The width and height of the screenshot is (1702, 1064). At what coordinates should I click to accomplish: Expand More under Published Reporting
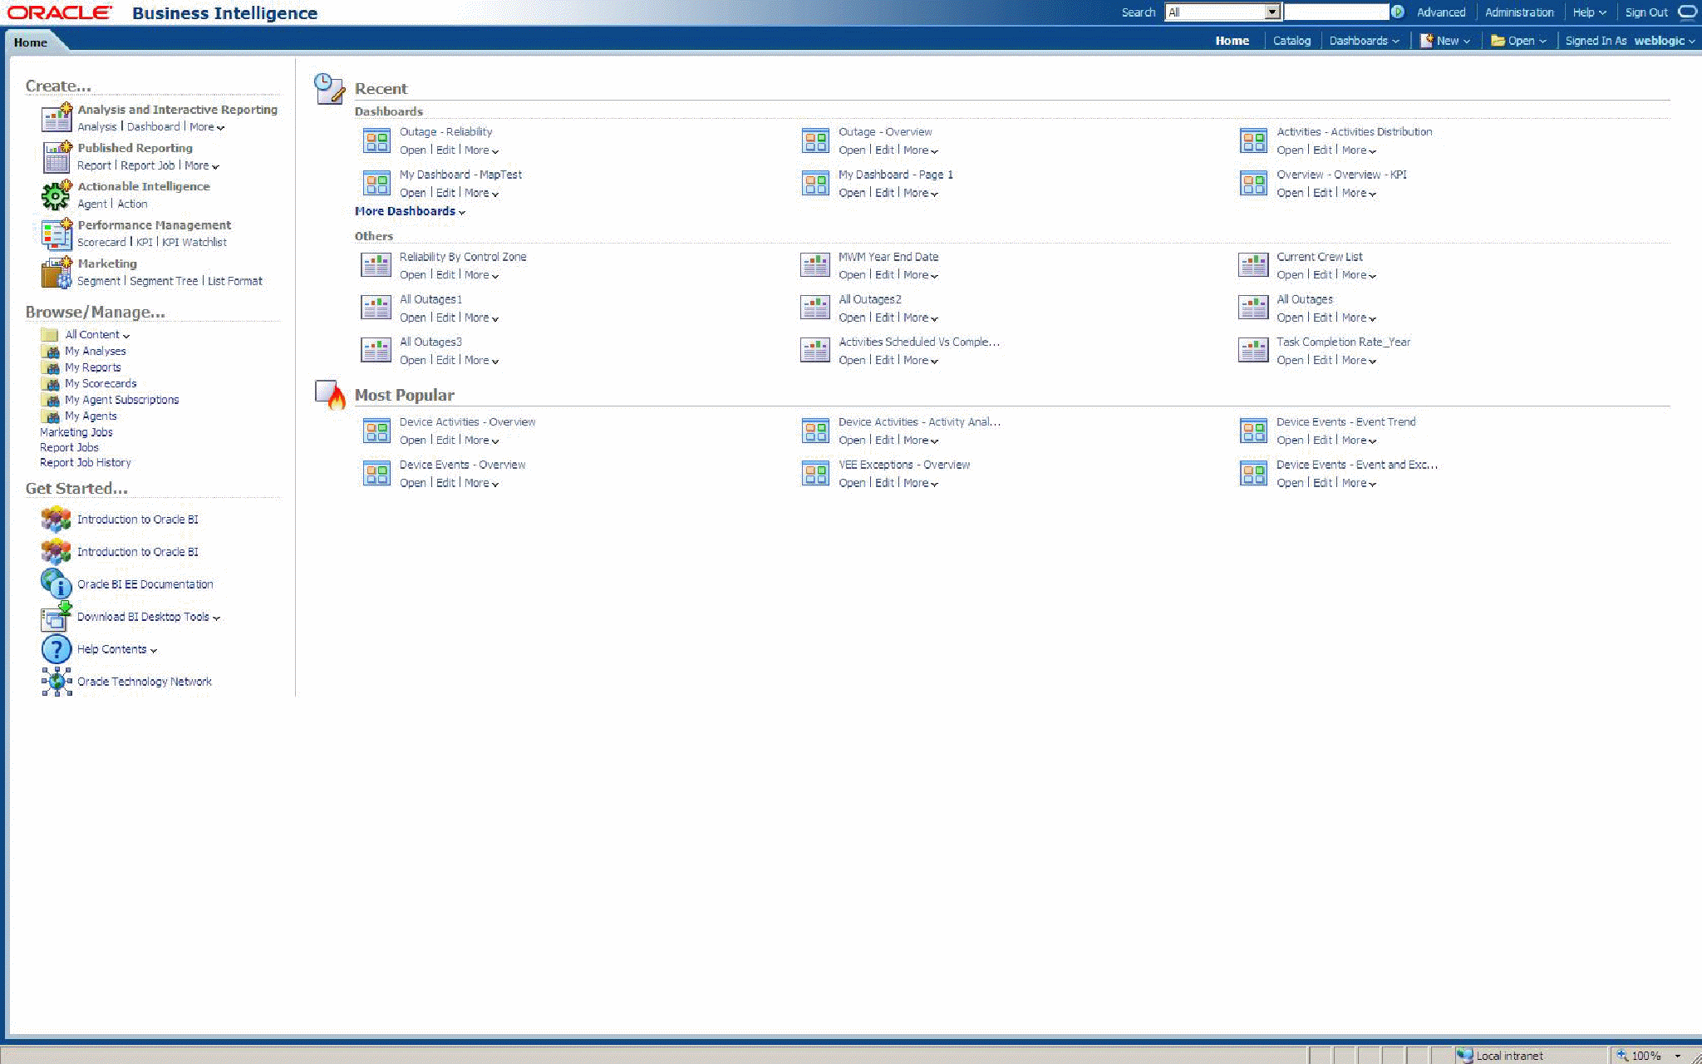(201, 165)
